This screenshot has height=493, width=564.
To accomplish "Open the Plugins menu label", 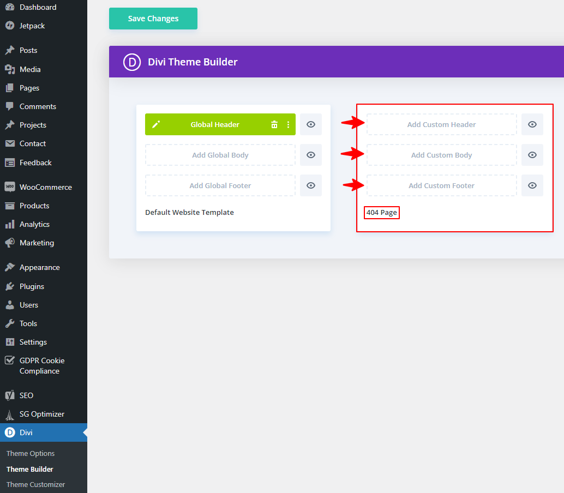I will click(x=32, y=287).
